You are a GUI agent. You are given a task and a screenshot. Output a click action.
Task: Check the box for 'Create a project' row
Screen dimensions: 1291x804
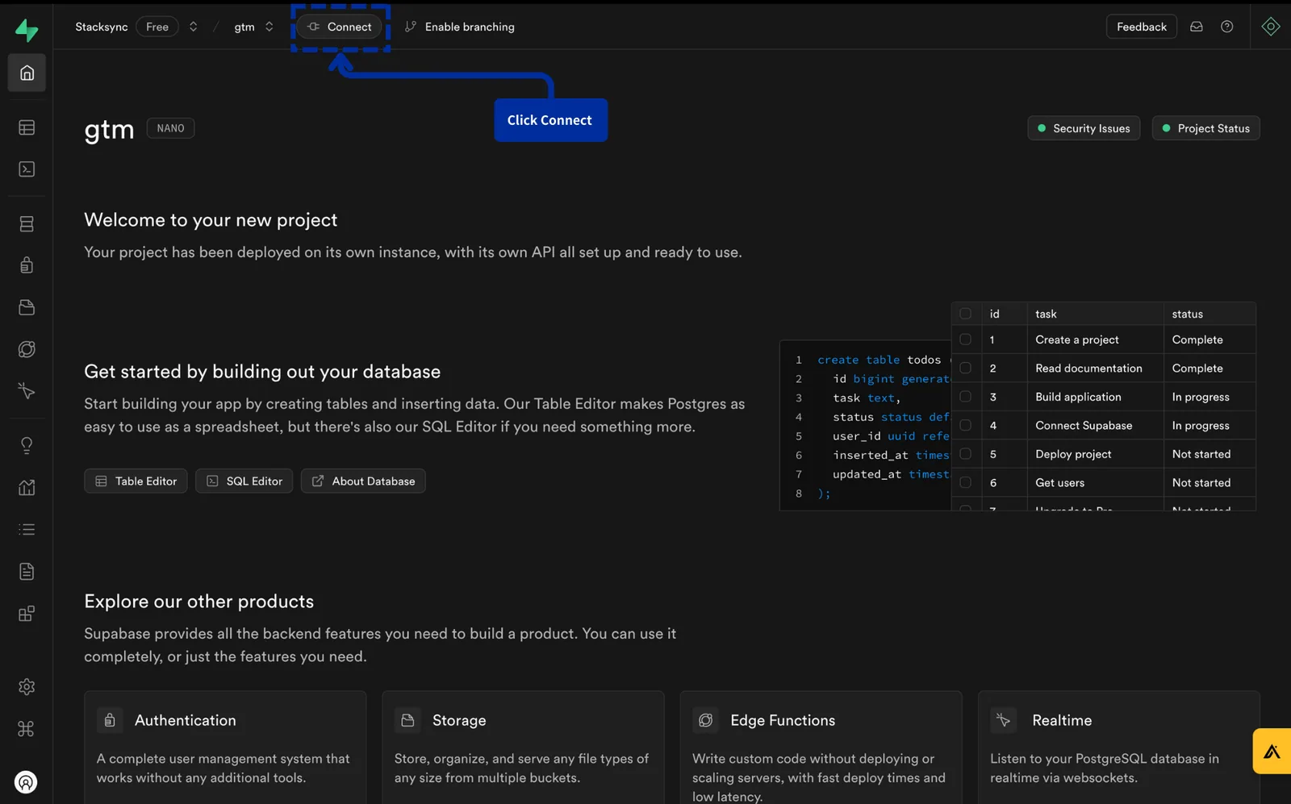coord(965,340)
